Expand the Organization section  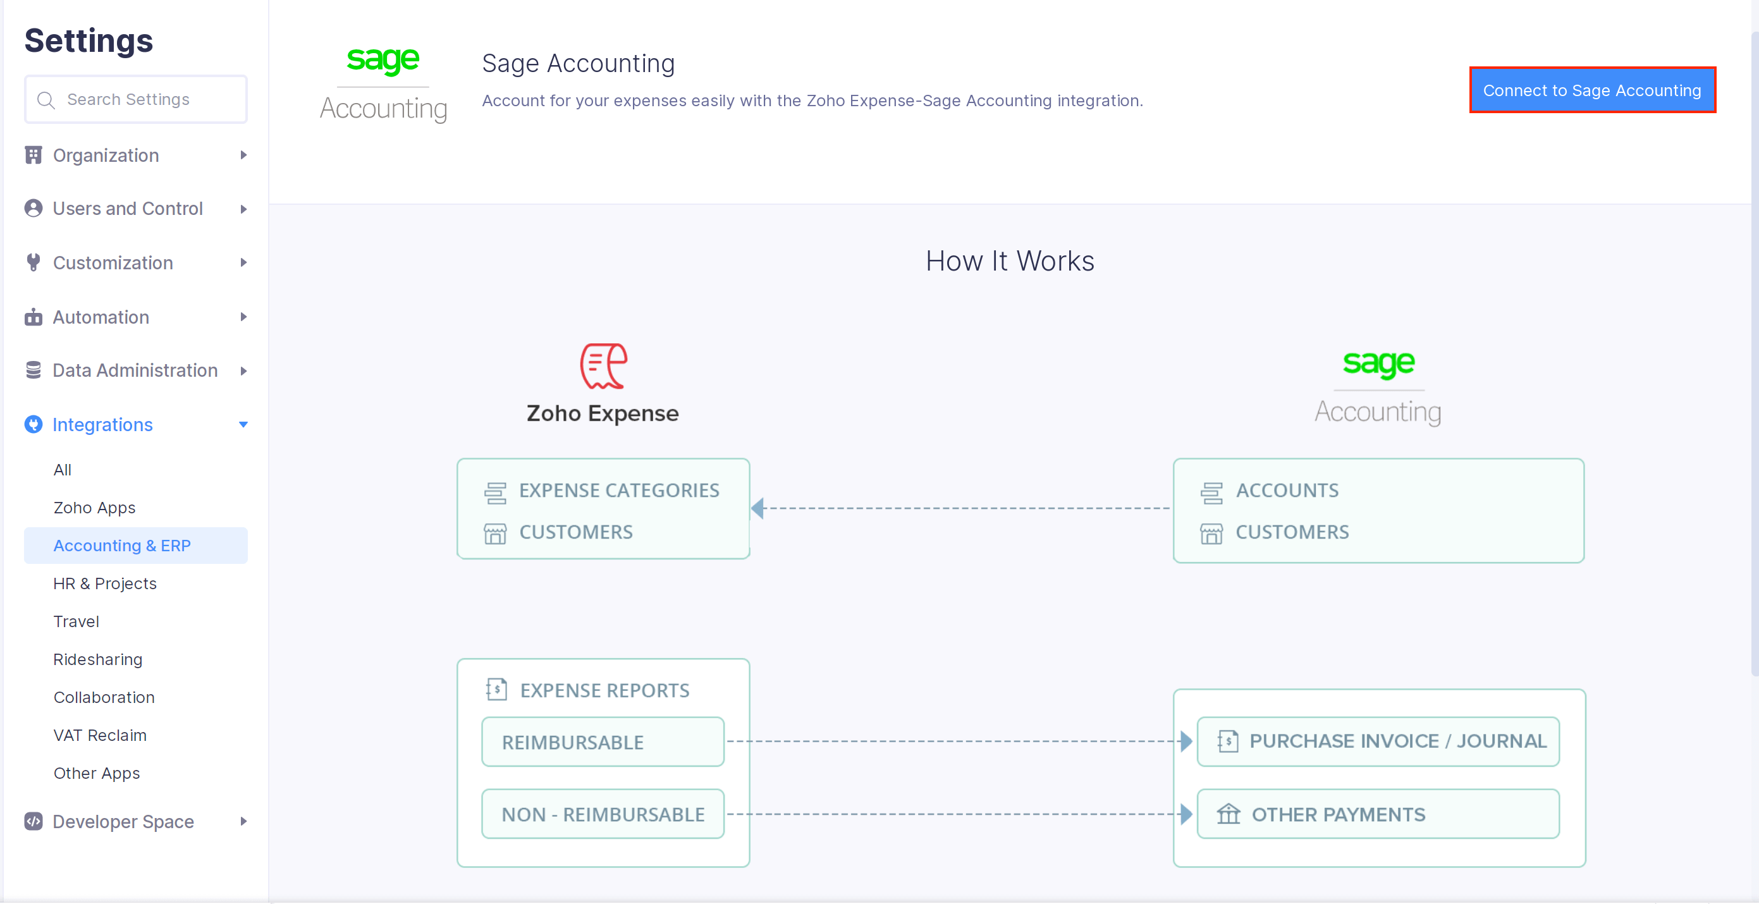(x=243, y=155)
